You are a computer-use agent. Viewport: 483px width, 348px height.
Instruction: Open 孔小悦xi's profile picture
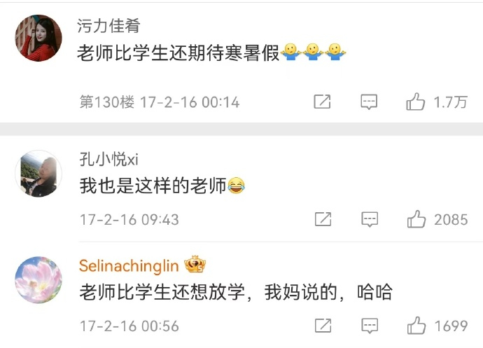click(38, 174)
